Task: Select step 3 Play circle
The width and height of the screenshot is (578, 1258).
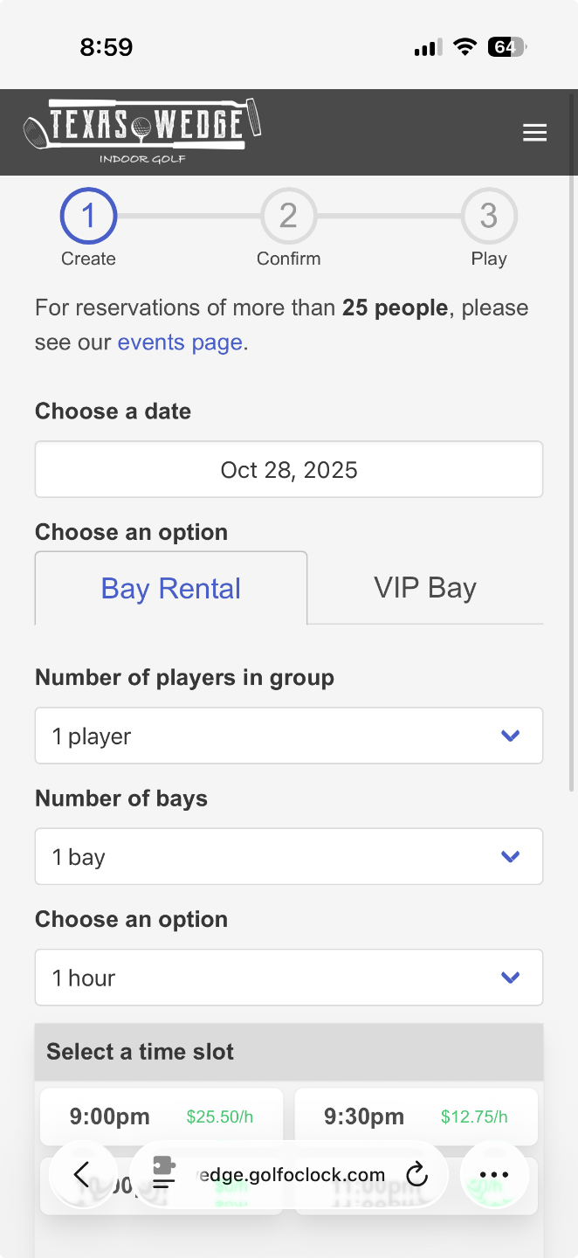Action: [489, 216]
